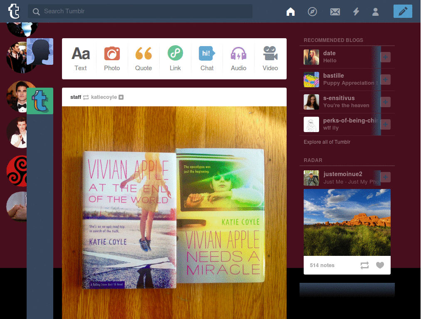Click Explore all of Tumblr
The height and width of the screenshot is (319, 426).
(327, 142)
